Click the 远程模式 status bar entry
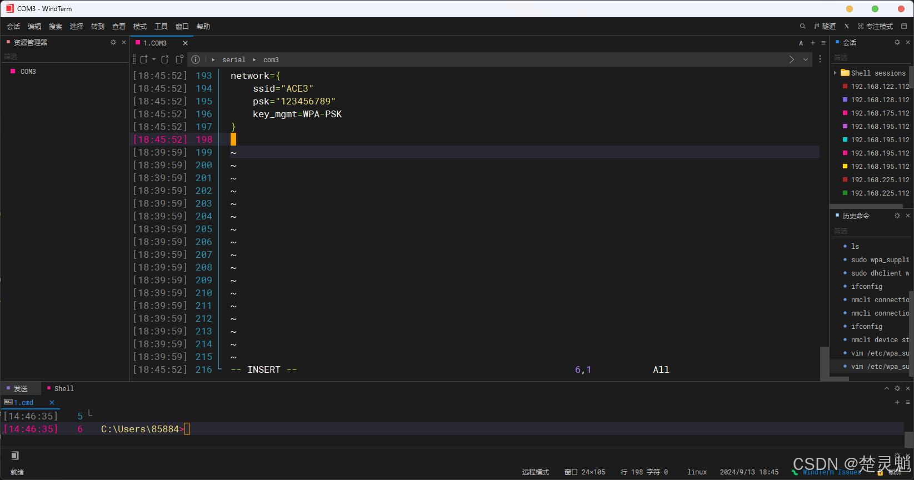This screenshot has width=914, height=480. click(x=536, y=472)
